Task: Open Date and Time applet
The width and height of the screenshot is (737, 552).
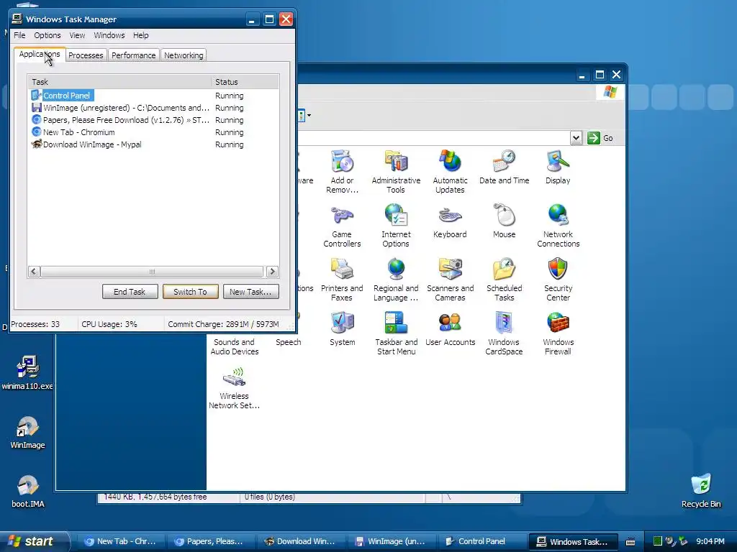Action: 504,167
